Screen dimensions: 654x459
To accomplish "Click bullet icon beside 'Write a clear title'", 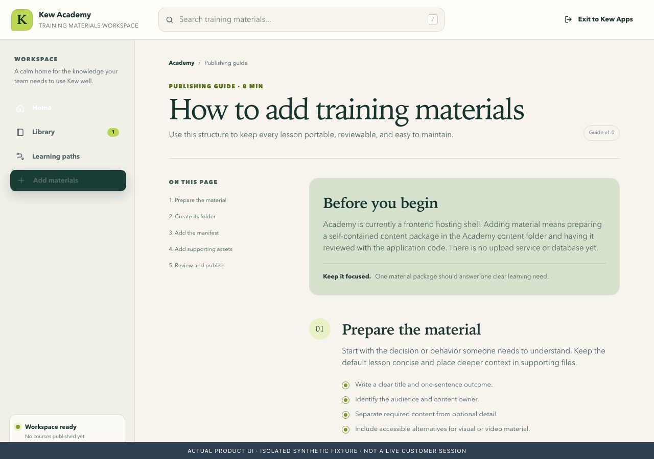I will (x=345, y=385).
